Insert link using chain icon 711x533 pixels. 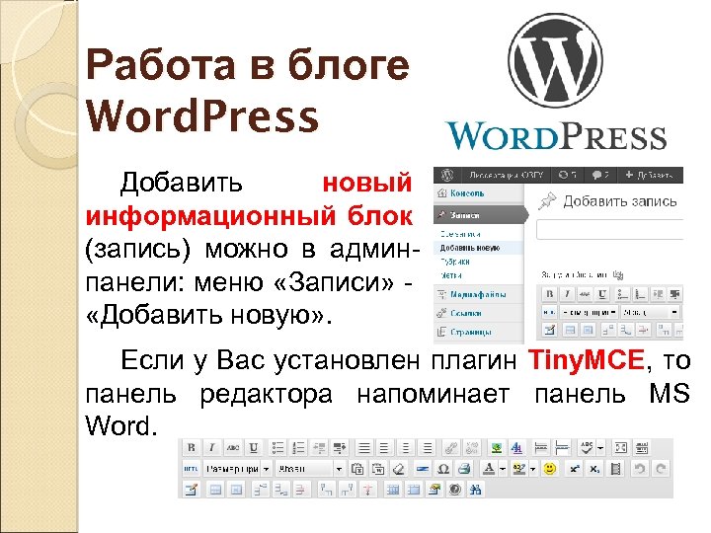pos(450,448)
